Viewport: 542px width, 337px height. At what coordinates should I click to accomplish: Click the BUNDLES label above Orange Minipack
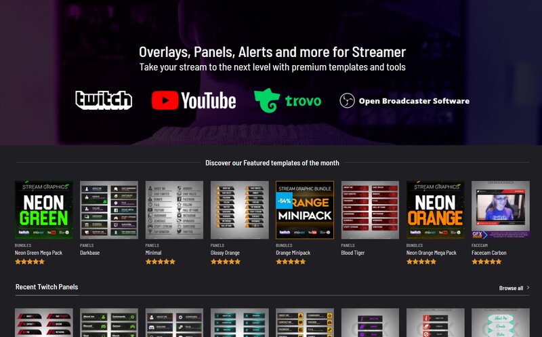coord(284,245)
